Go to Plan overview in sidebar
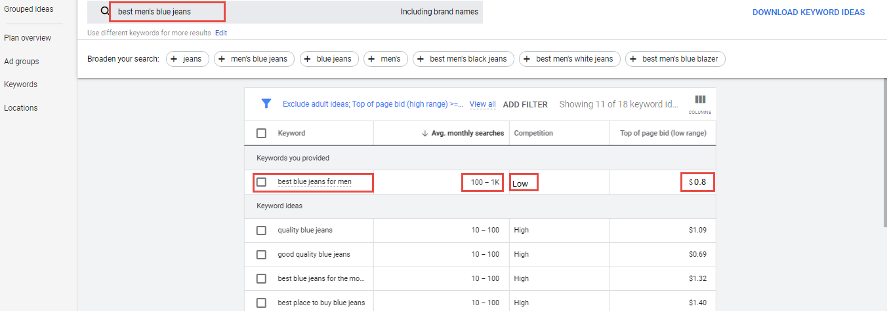The height and width of the screenshot is (315, 889). [28, 38]
